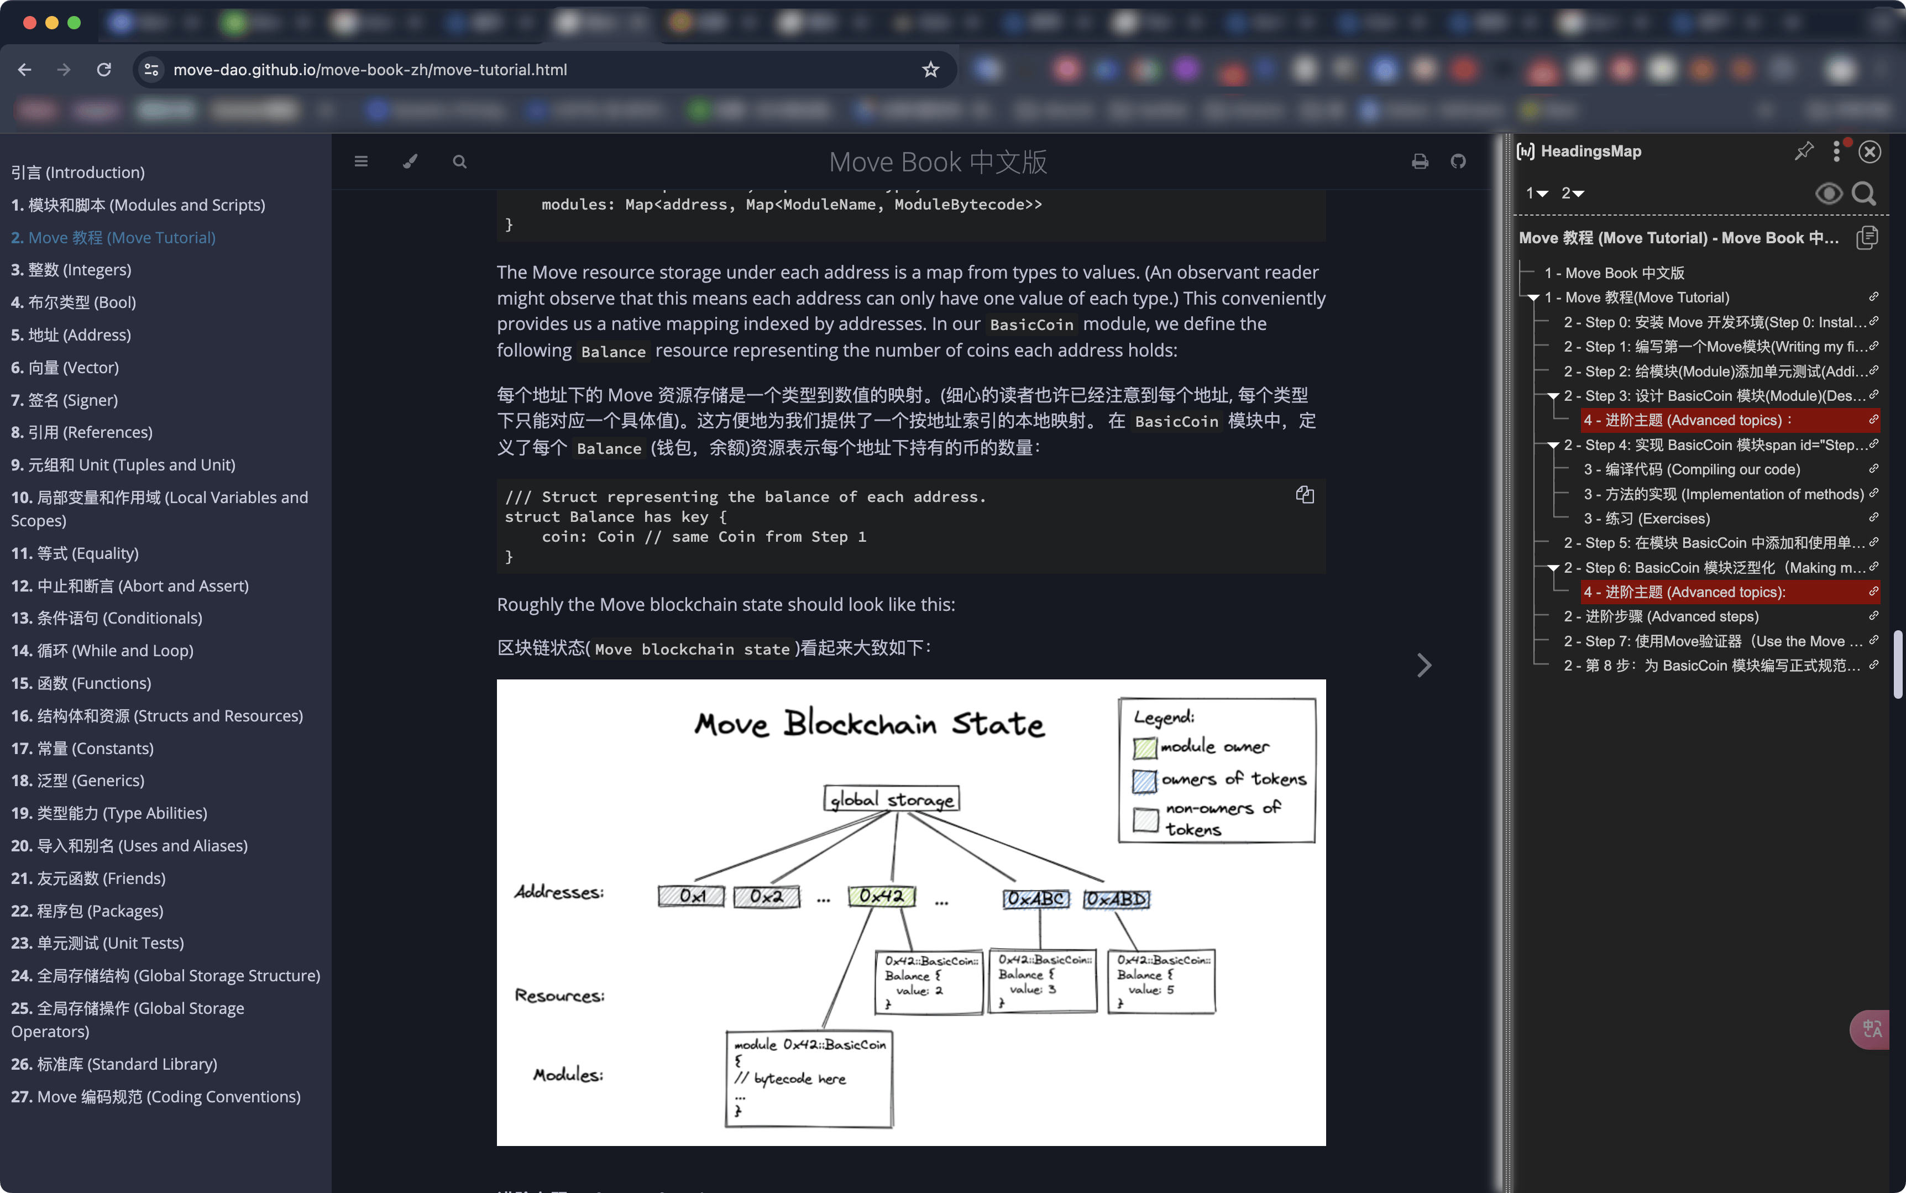Collapse the Step 6 heading tree node
1906x1193 pixels.
[1553, 568]
